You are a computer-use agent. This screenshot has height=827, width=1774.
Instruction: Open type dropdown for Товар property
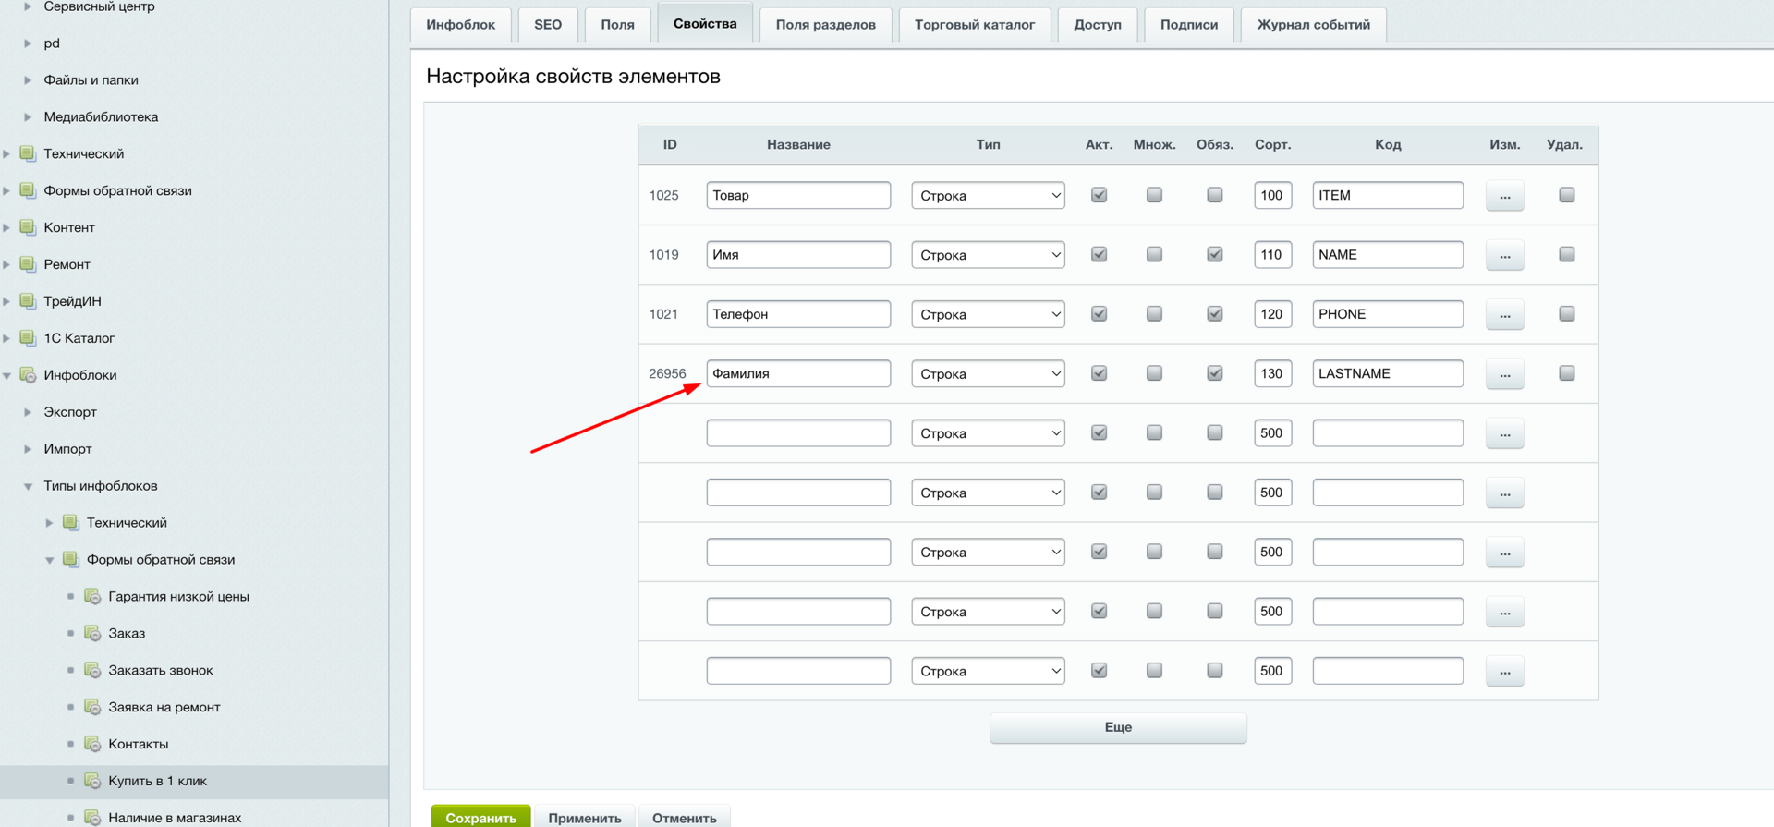(x=988, y=195)
